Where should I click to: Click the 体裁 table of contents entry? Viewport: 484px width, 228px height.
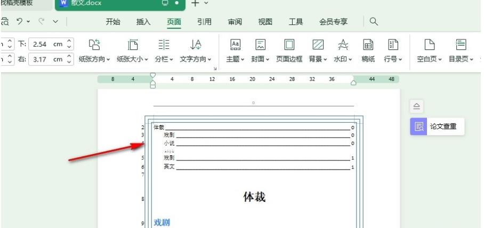click(x=254, y=128)
